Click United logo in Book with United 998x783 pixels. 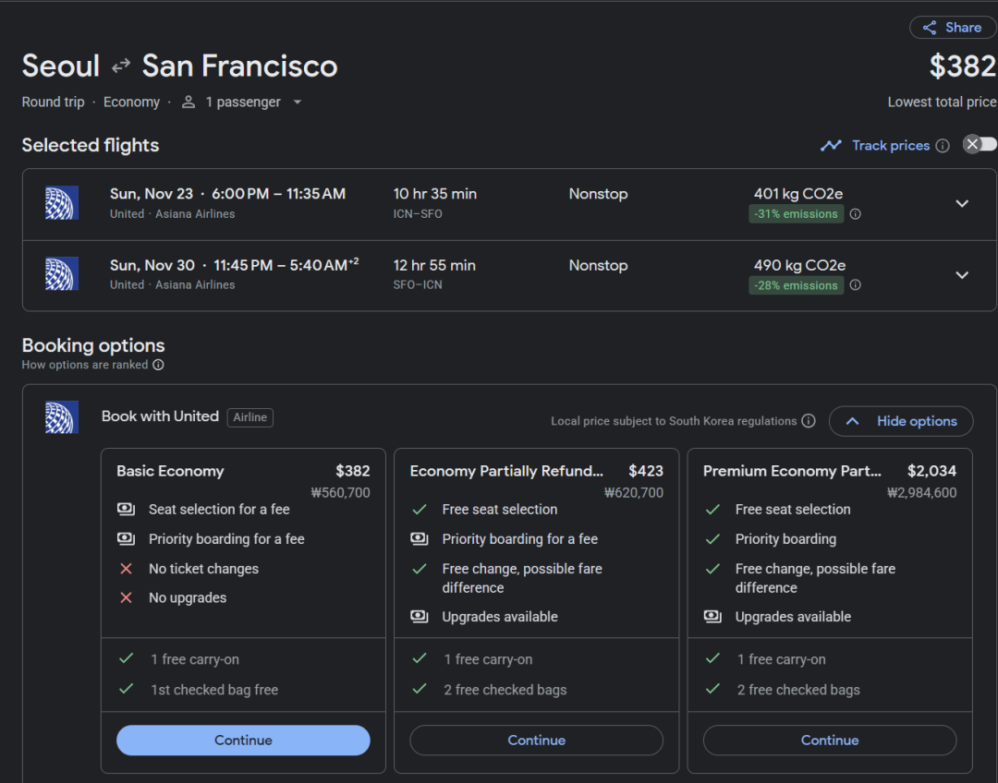click(x=62, y=417)
